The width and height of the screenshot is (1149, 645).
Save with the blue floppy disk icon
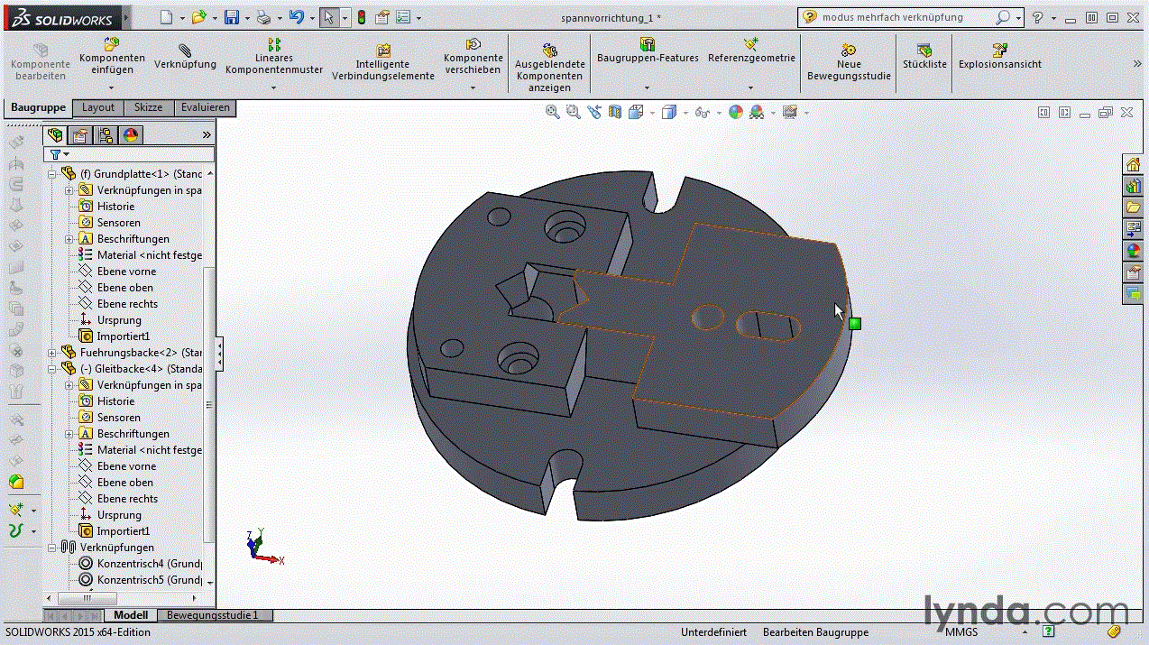click(231, 17)
